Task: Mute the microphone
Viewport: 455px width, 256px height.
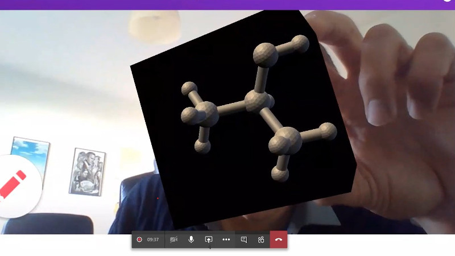Action: [x=191, y=240]
